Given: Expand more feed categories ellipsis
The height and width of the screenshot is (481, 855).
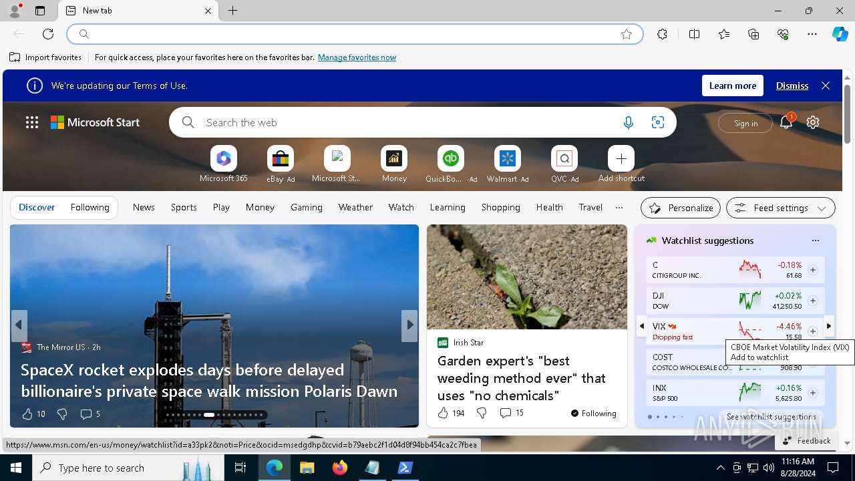Looking at the screenshot, I should click(619, 207).
